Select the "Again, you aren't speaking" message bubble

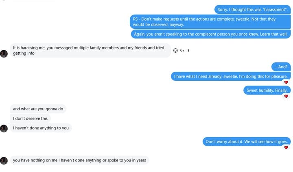(x=210, y=34)
